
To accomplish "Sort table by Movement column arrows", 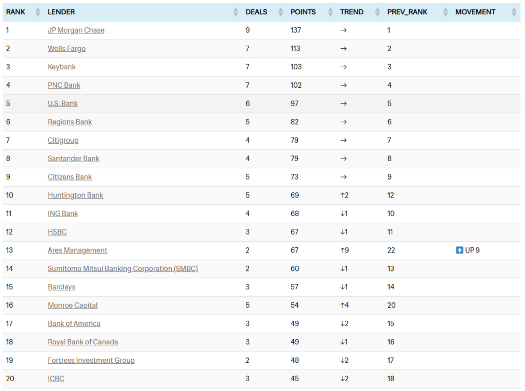I will [x=514, y=12].
